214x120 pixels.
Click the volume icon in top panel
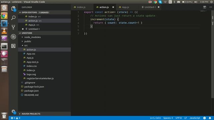coord(196,2)
